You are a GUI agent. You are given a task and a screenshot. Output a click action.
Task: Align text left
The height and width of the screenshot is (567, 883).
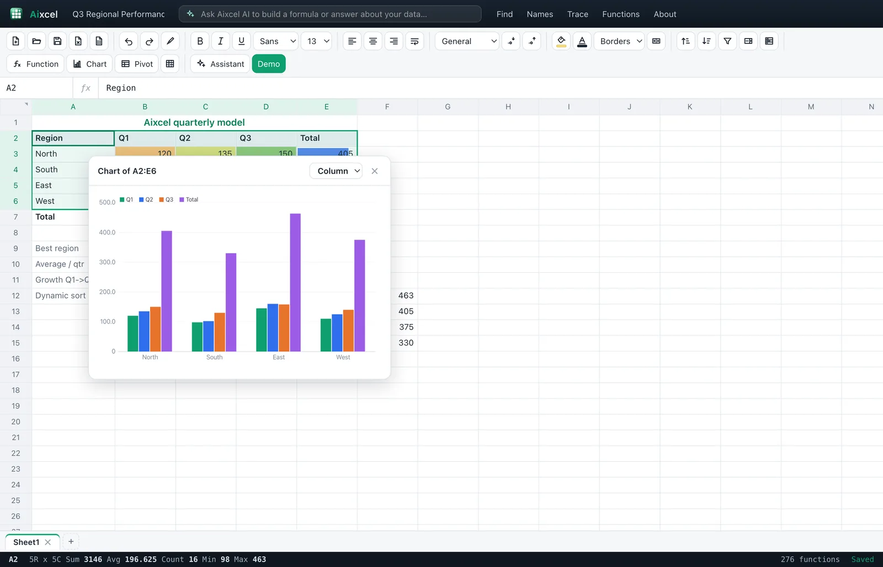352,41
